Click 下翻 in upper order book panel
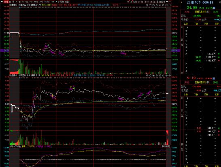The height and width of the screenshot is (167, 221). pos(196,24)
